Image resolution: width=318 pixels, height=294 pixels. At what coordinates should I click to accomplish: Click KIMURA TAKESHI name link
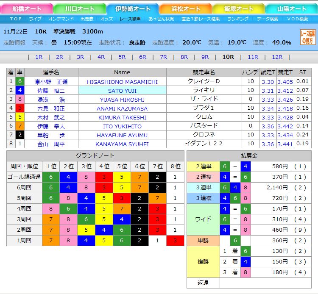pyautogui.click(x=122, y=117)
